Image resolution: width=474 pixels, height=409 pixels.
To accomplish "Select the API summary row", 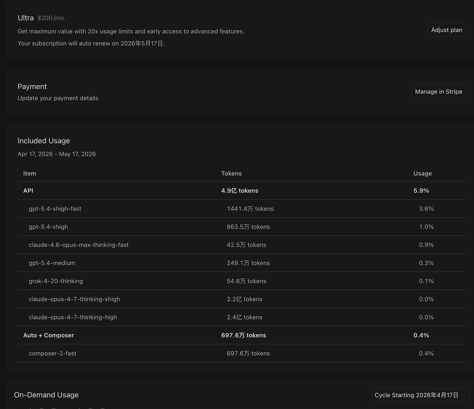I will point(242,190).
